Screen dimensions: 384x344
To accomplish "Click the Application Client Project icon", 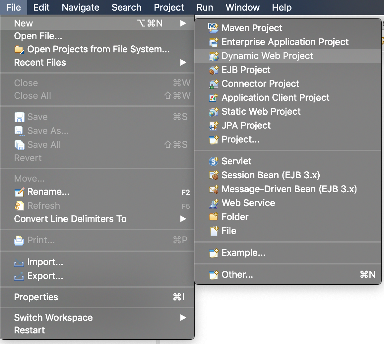I will tap(213, 98).
